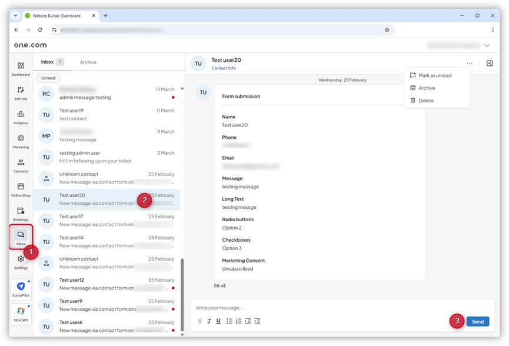Image resolution: width=509 pixels, height=346 pixels.
Task: Open the three-dot conversation options menu
Action: click(469, 63)
